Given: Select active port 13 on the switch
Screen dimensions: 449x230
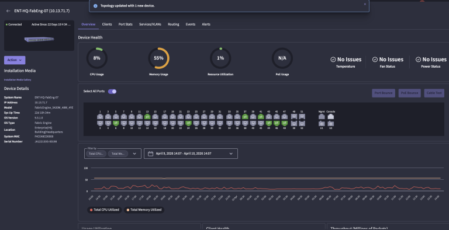Looking at the screenshot, I should pyautogui.click(x=147, y=117).
